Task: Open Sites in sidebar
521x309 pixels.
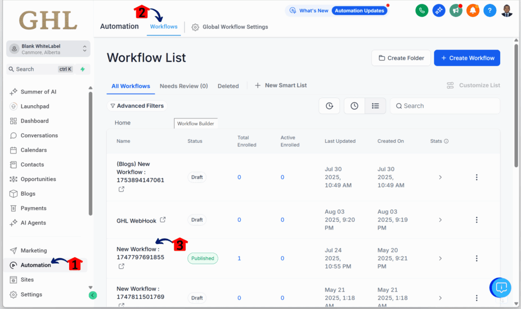Action: point(26,280)
